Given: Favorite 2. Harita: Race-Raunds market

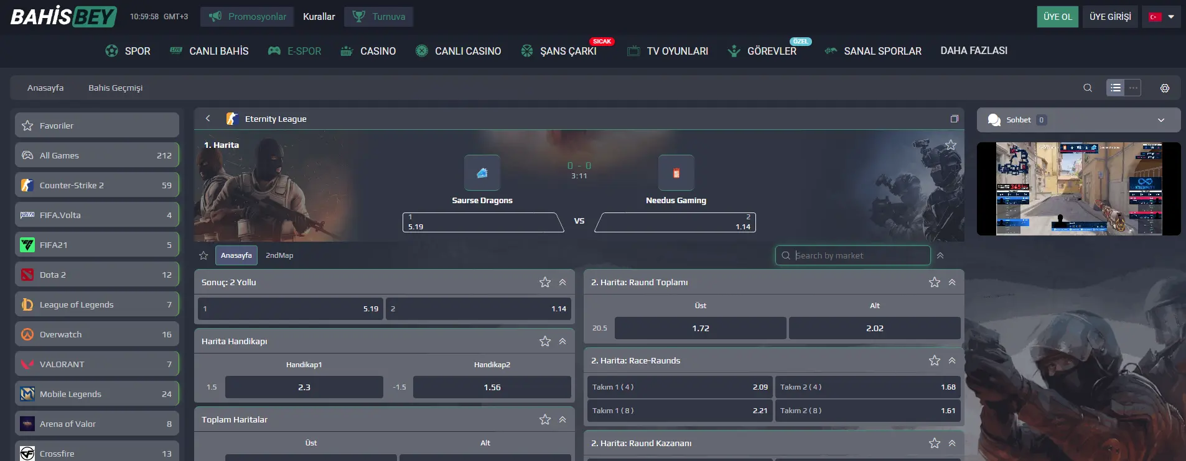Looking at the screenshot, I should coord(935,360).
